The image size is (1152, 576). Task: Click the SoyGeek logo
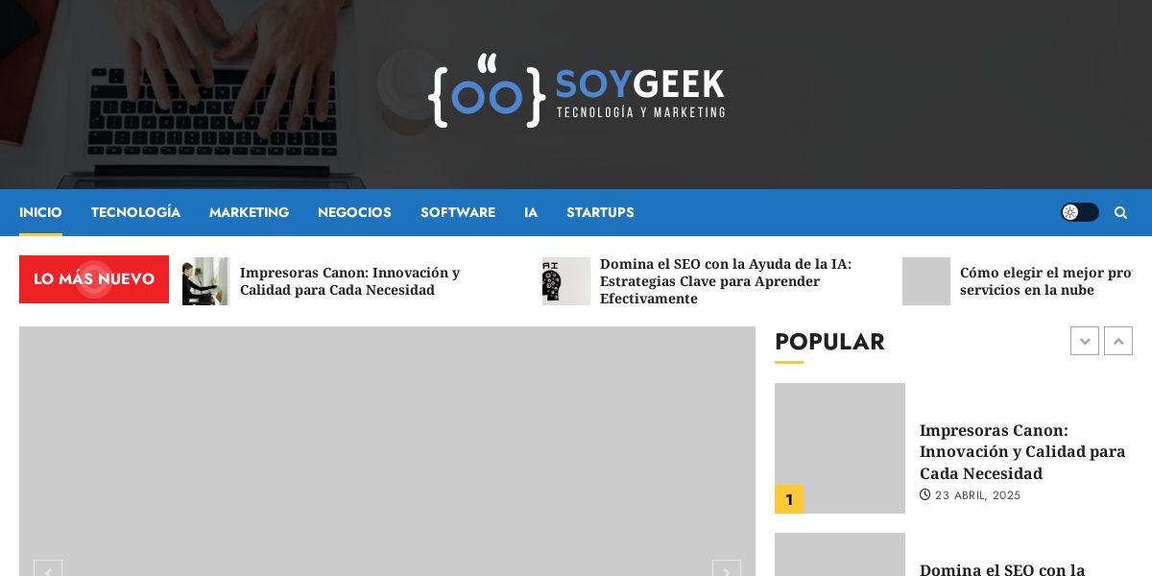576,90
